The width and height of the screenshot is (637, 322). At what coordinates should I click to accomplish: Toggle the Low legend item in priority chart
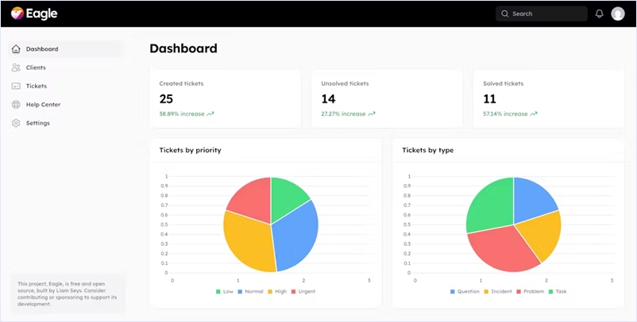224,292
